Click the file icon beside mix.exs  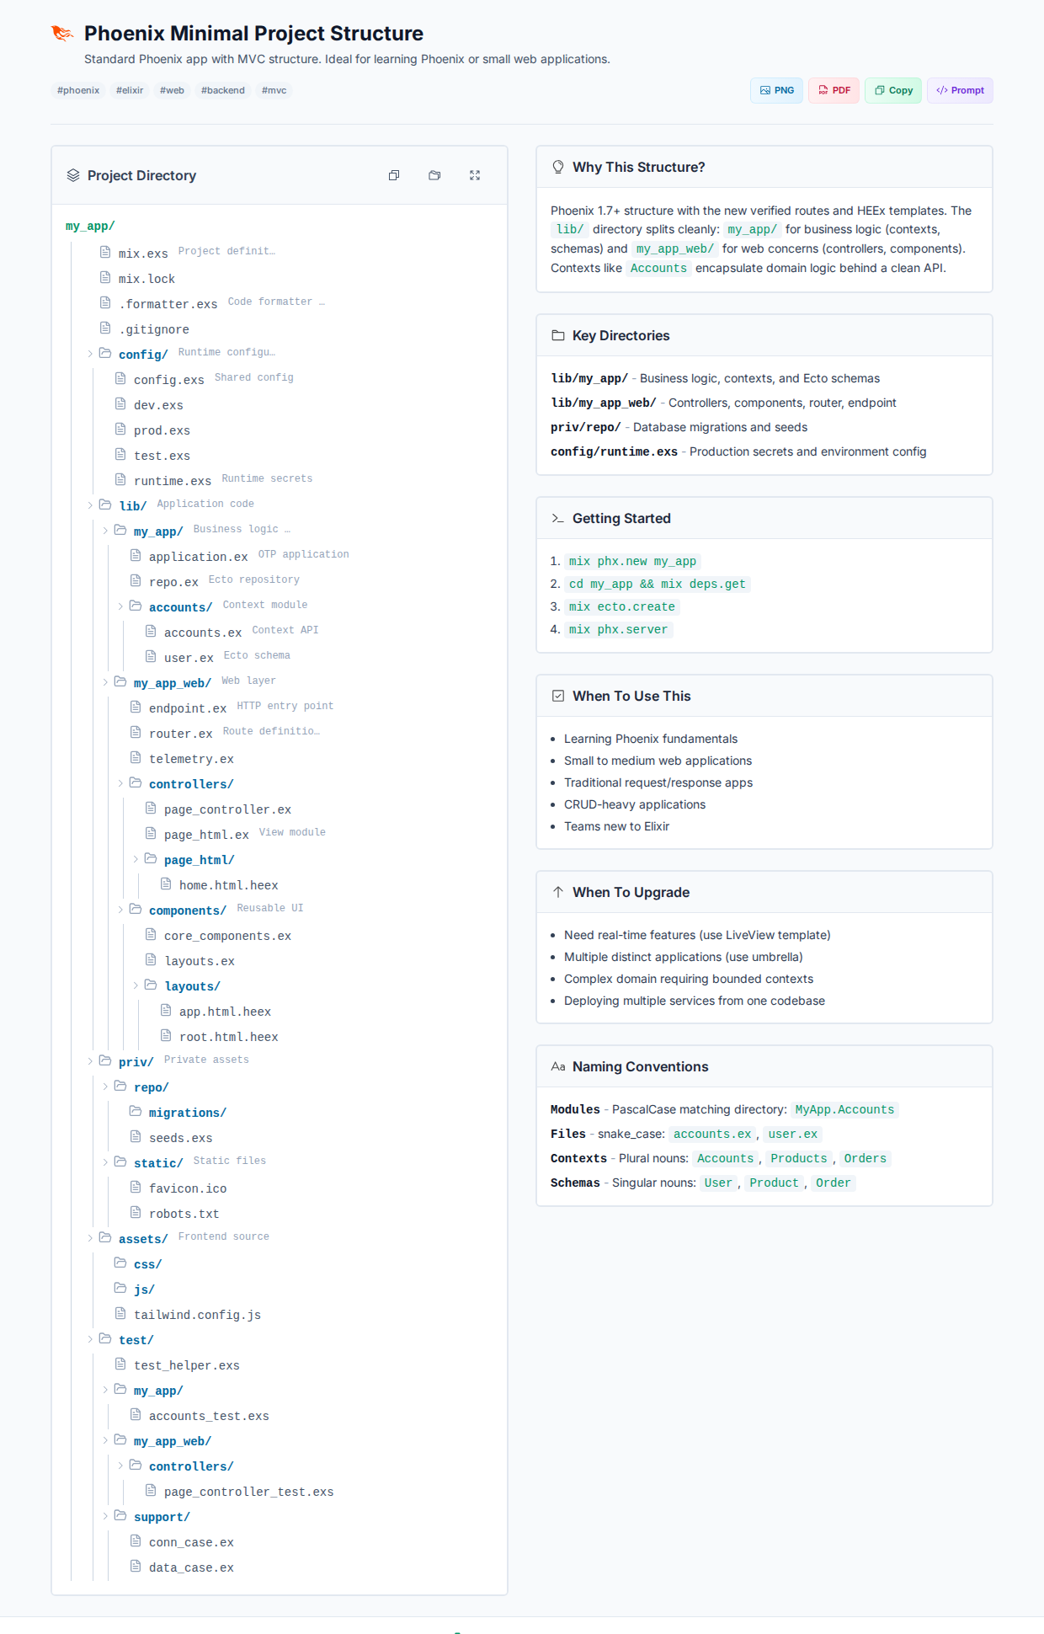(x=105, y=252)
